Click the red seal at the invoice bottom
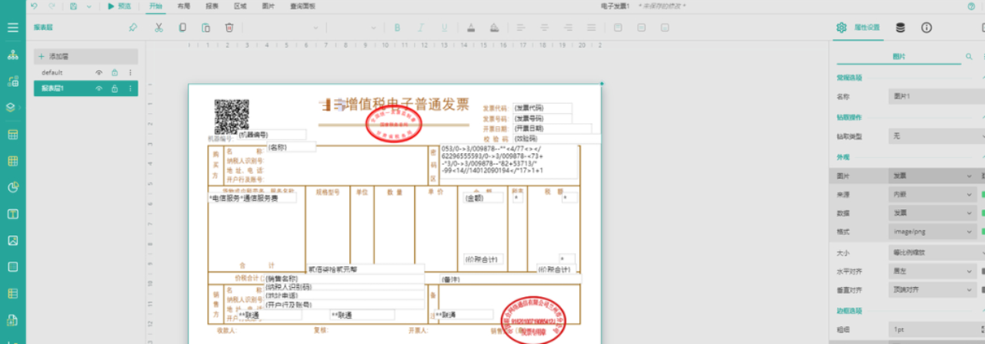This screenshot has width=985, height=344. [x=533, y=320]
